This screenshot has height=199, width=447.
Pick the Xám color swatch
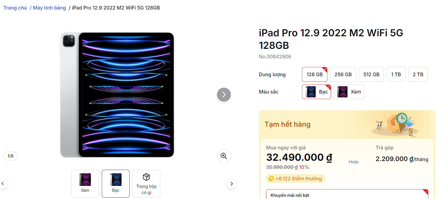349,92
